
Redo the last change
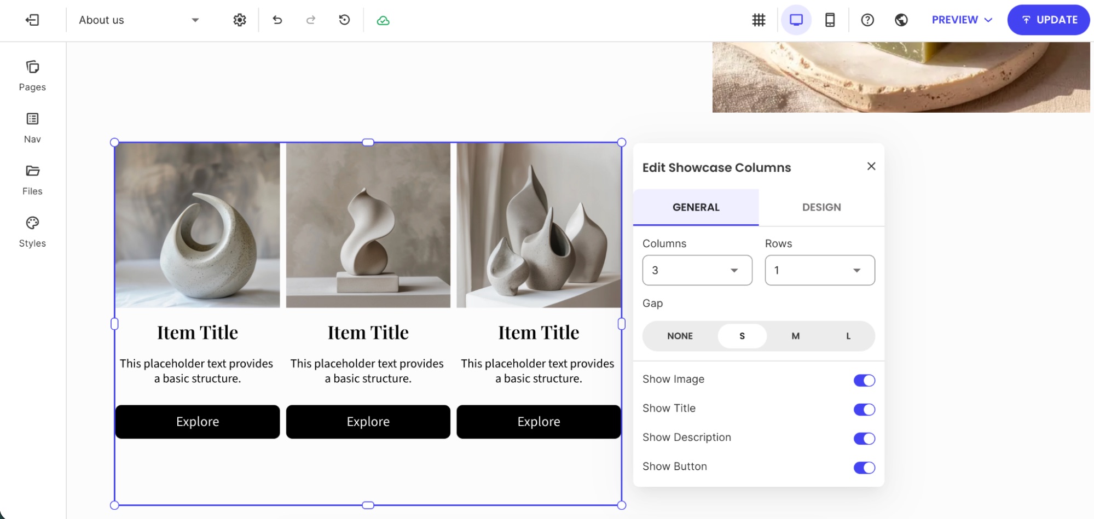[x=311, y=20]
